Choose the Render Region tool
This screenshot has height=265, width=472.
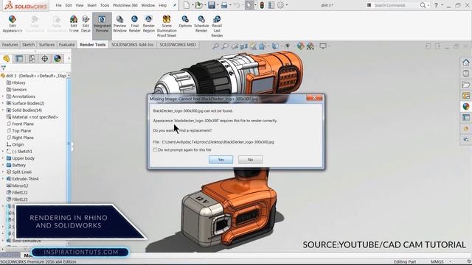[x=148, y=24]
